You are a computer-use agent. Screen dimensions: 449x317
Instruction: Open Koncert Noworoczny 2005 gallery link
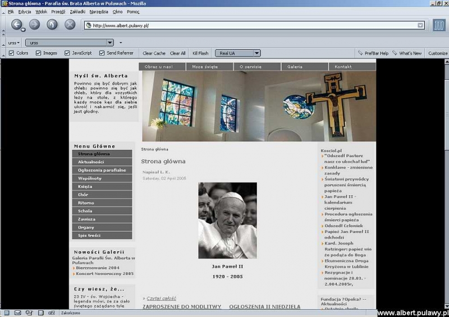click(x=105, y=274)
